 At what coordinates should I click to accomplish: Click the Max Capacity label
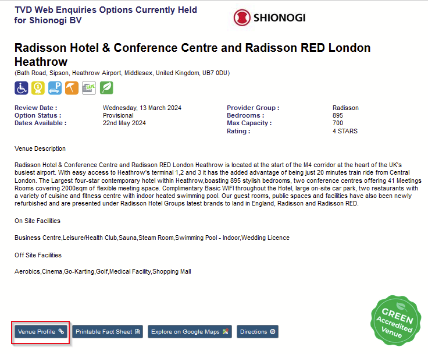249,123
